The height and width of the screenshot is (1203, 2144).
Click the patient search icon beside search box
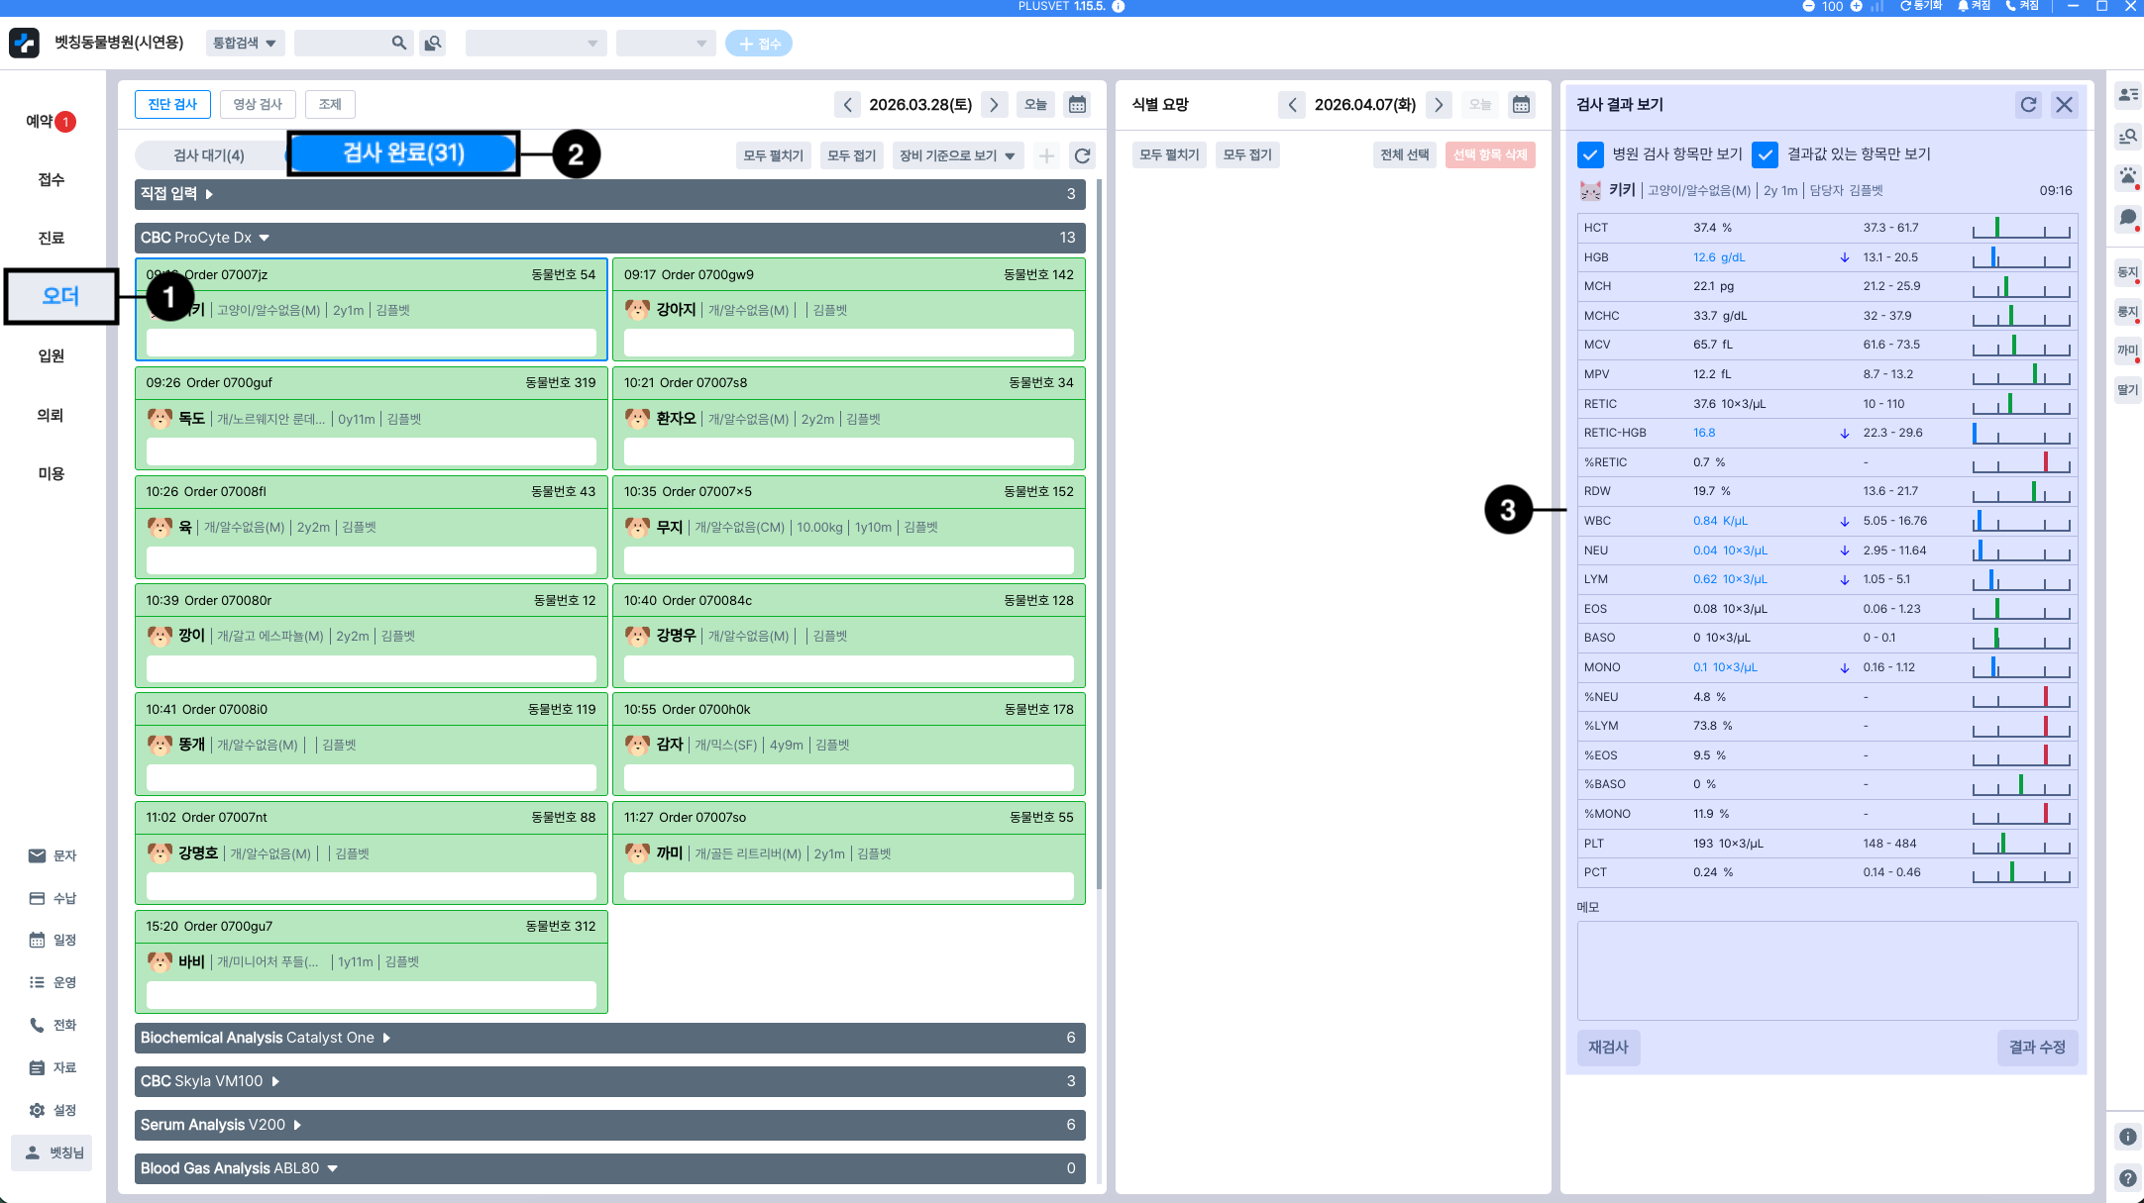click(x=433, y=44)
